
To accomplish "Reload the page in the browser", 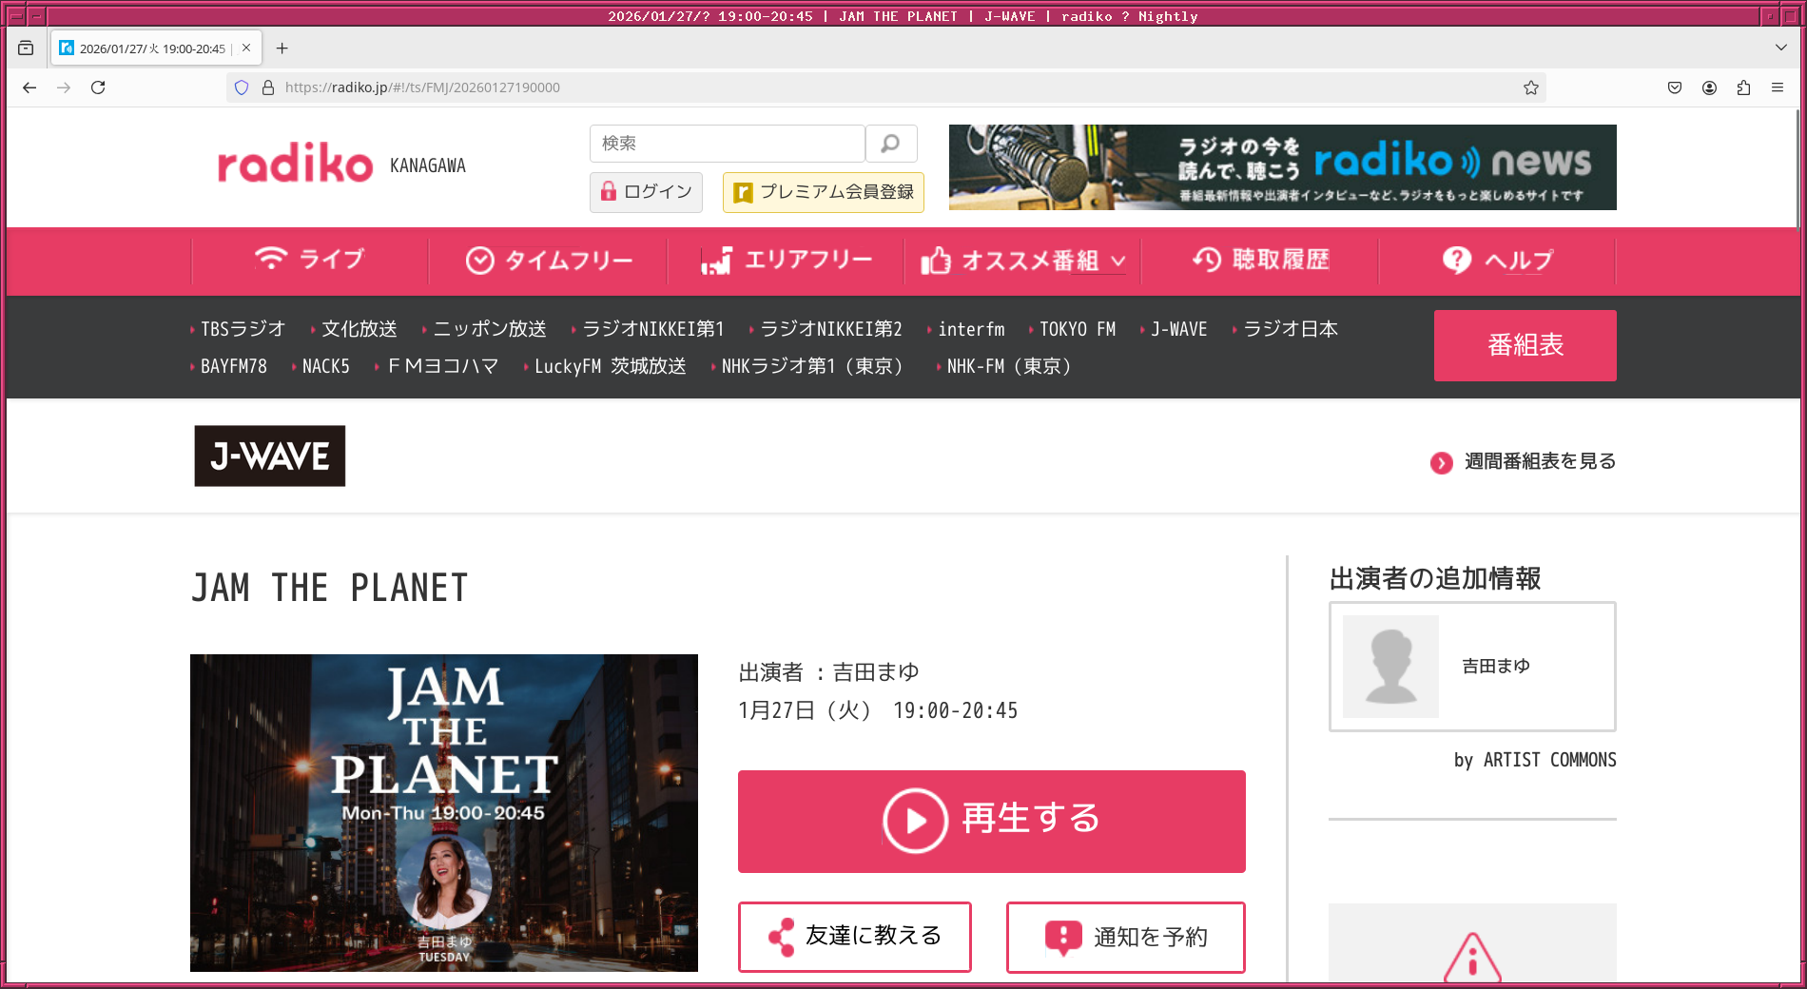I will (98, 87).
